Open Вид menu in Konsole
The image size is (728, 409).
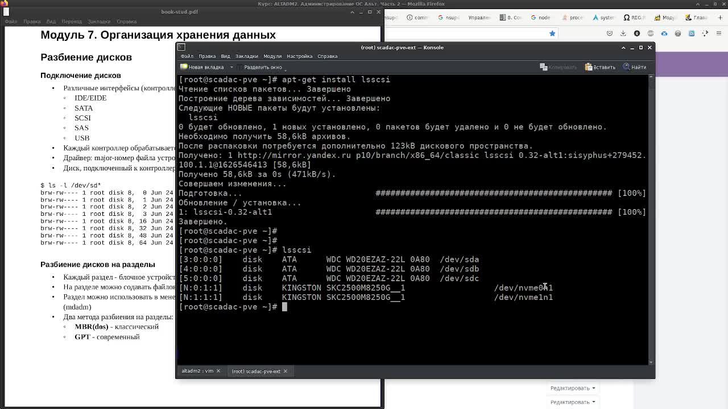tap(225, 56)
